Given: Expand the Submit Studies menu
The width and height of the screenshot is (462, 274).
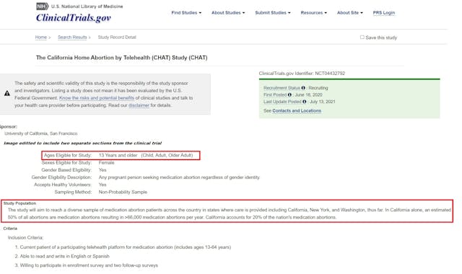Looking at the screenshot, I should [273, 13].
